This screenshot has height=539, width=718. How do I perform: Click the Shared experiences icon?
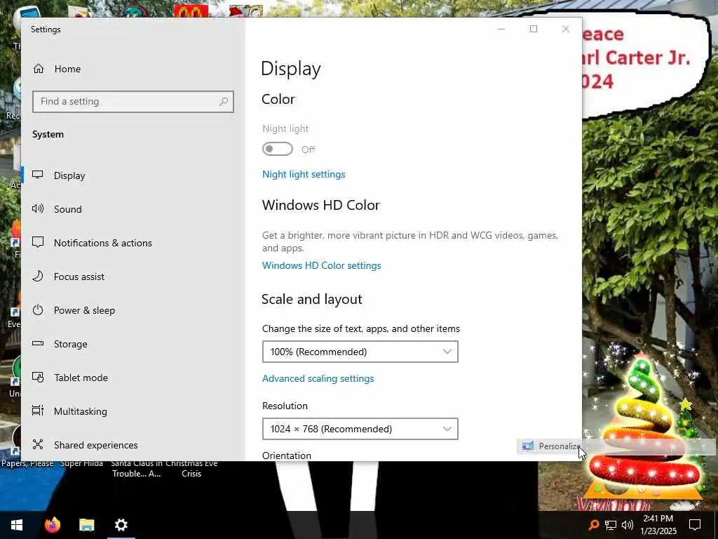pos(38,444)
